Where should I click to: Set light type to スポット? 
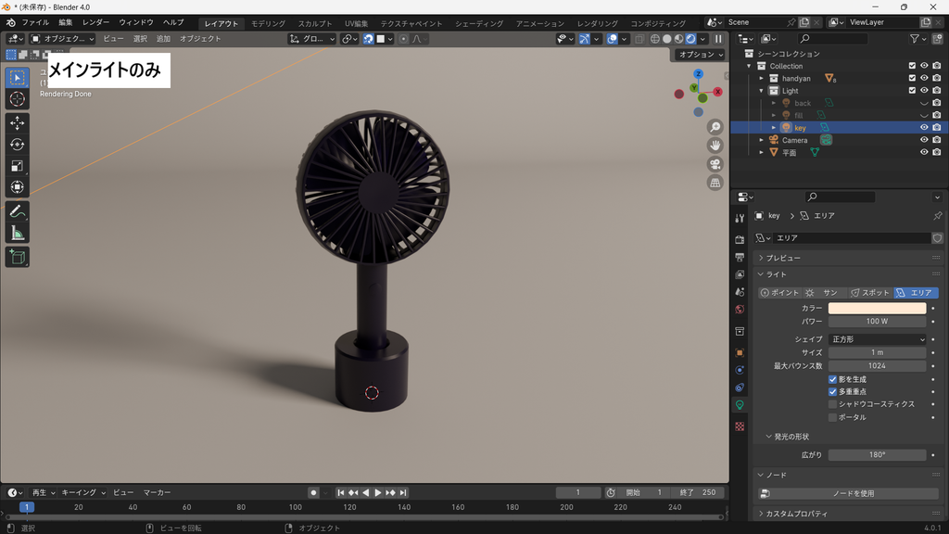point(869,293)
